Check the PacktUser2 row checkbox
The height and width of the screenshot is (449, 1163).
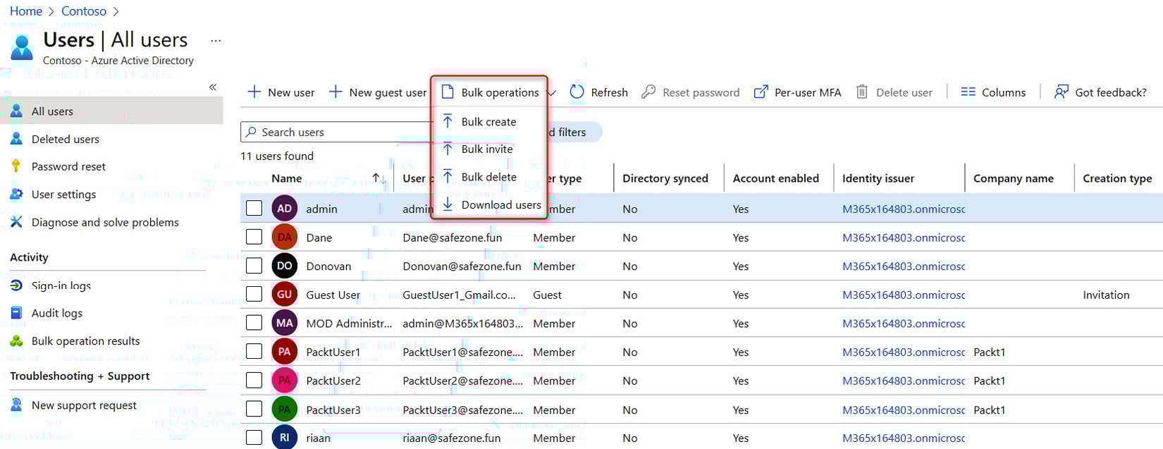254,381
